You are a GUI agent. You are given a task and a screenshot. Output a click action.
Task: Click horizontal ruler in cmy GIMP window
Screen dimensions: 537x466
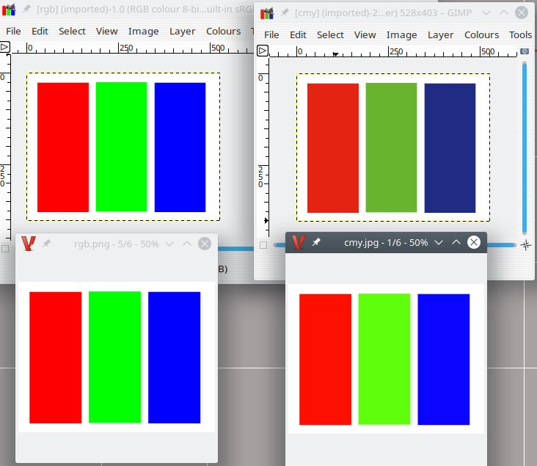(393, 51)
